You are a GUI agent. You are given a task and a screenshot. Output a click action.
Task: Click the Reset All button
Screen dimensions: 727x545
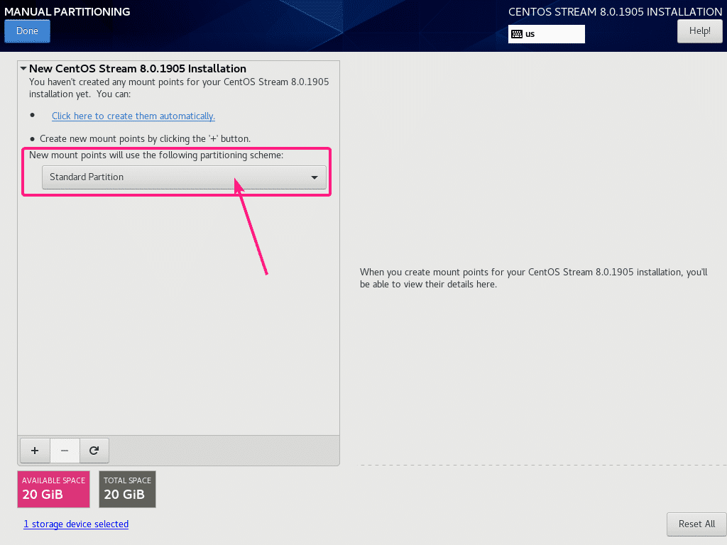pos(696,524)
